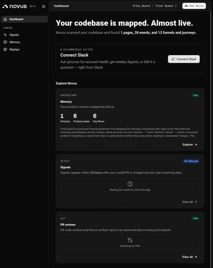The image size is (213, 268).
Task: Click View all in the Signals card
Action: point(190,202)
